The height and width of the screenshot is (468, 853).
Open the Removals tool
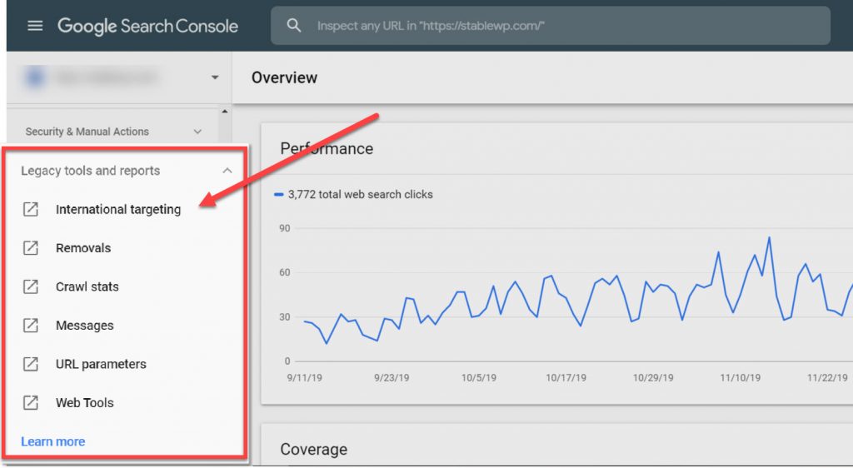83,248
